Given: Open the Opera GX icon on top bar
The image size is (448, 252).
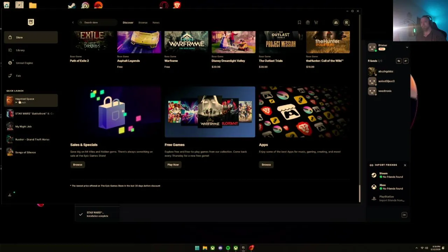Looking at the screenshot, I should click(164, 5).
